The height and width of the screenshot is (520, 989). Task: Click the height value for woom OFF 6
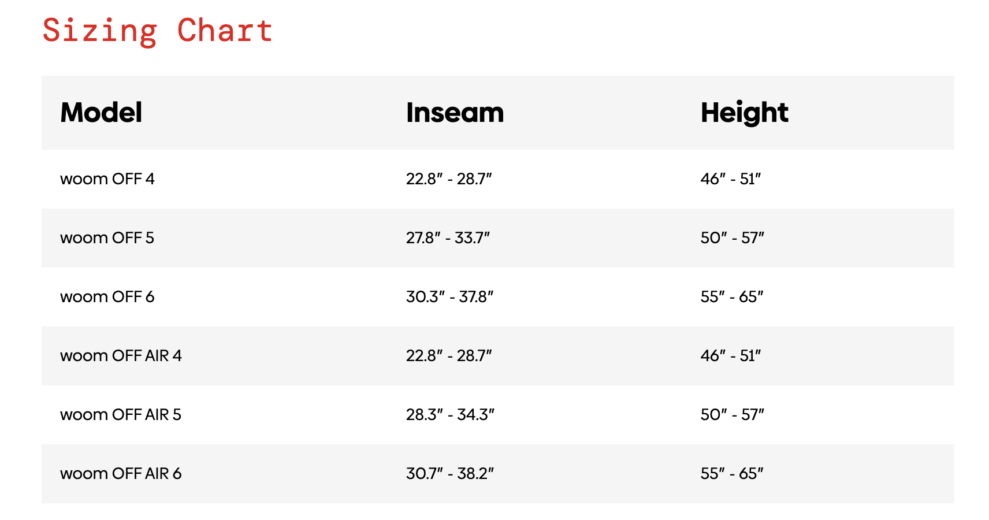tap(732, 297)
